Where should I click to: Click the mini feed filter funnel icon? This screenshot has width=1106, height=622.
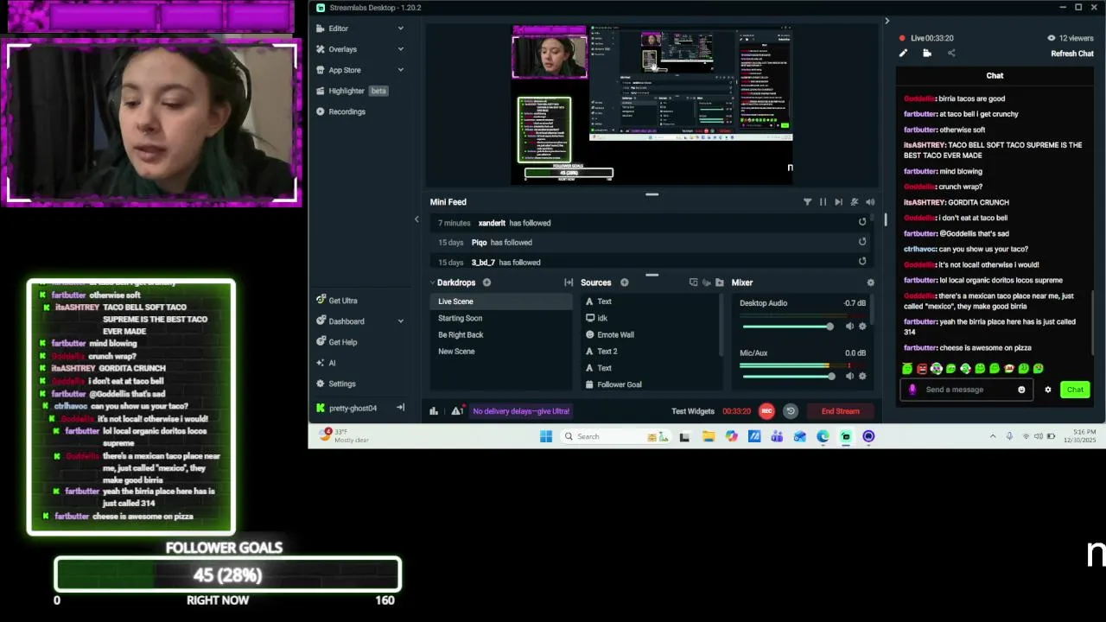807,202
